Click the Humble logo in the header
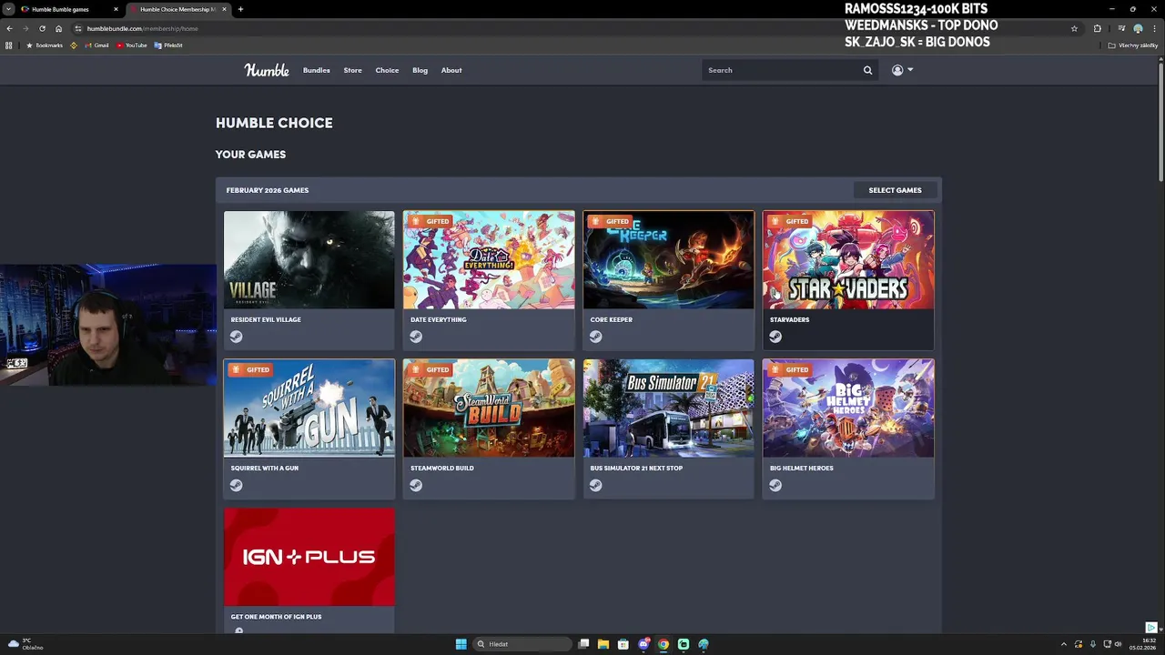Viewport: 1165px width, 655px height. pos(267,70)
